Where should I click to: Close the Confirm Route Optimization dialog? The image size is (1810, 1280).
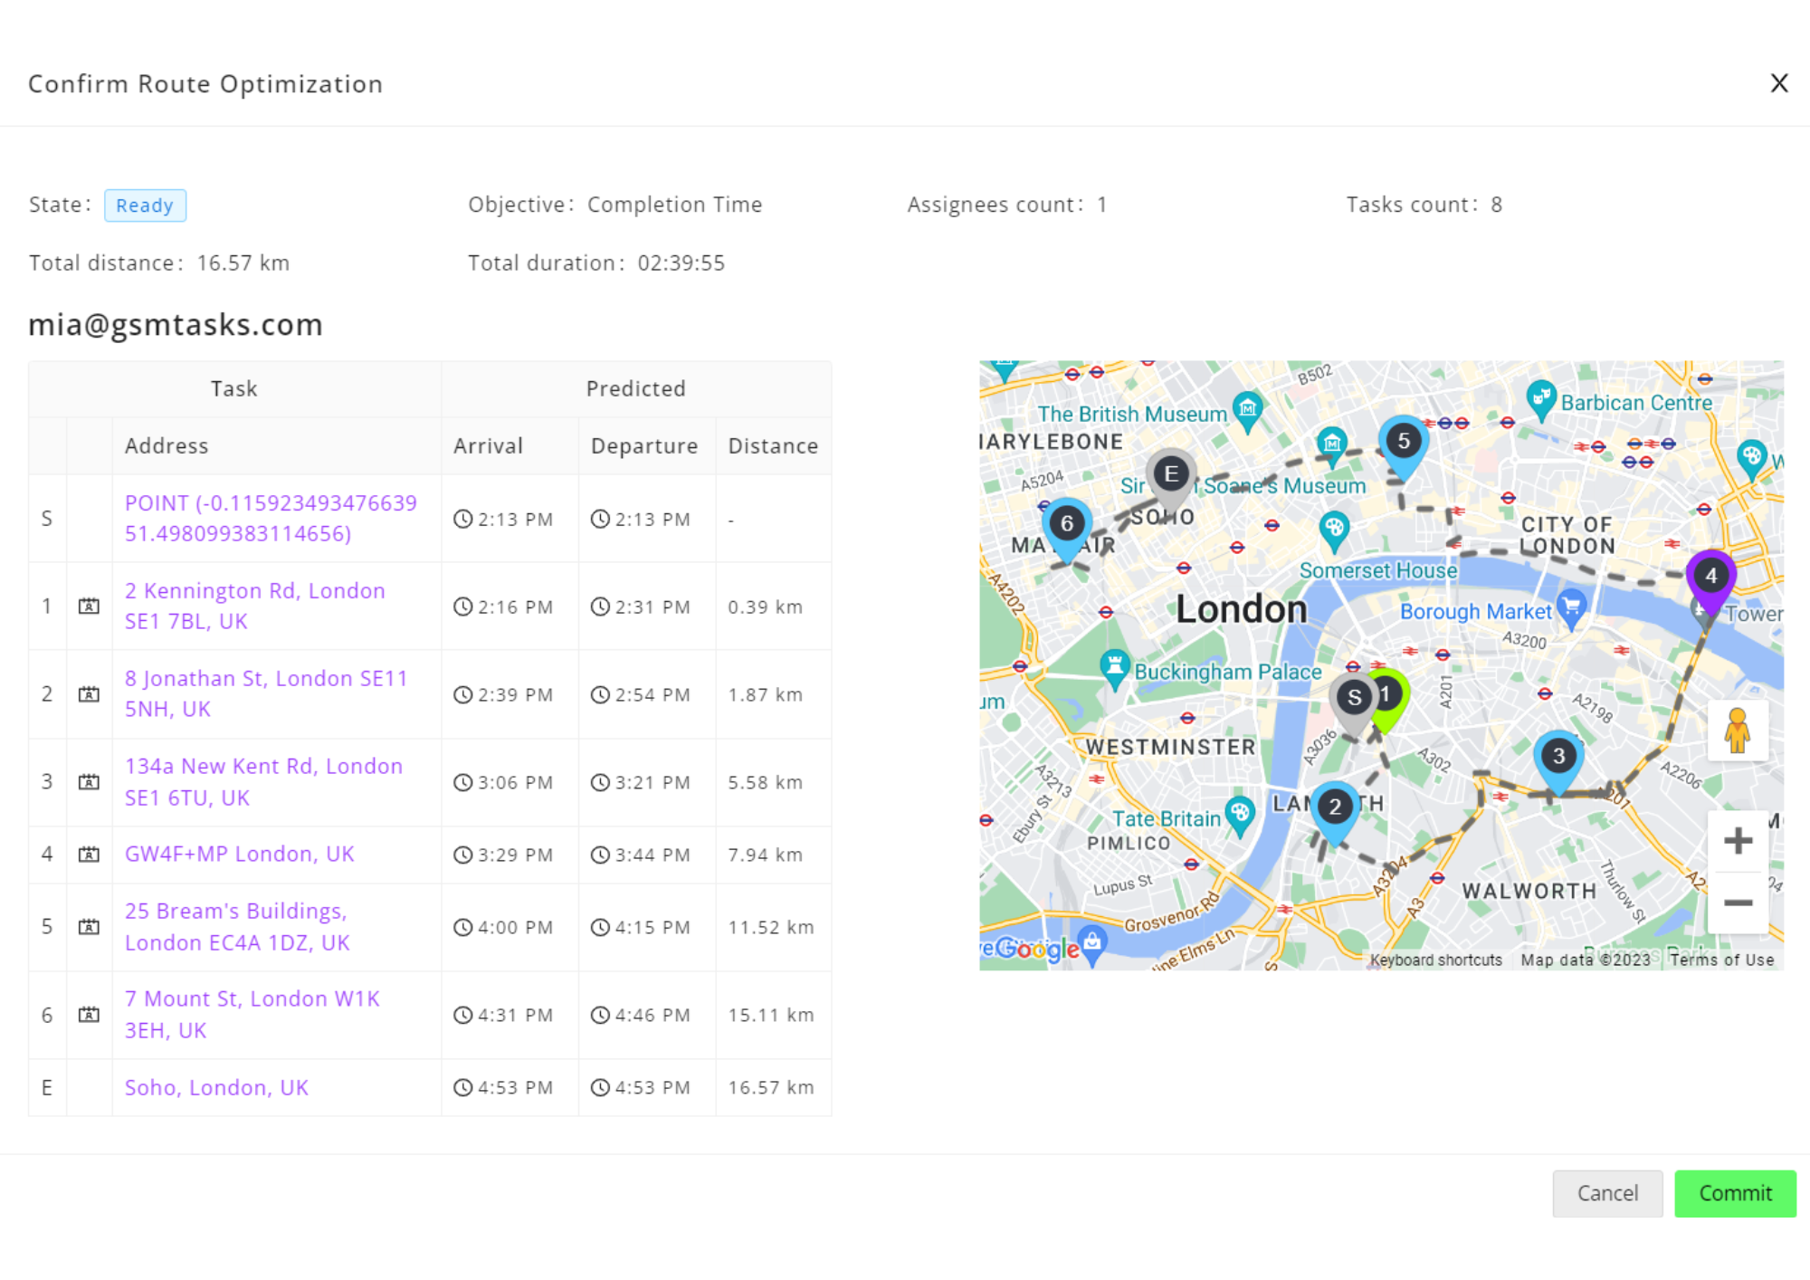point(1778,83)
